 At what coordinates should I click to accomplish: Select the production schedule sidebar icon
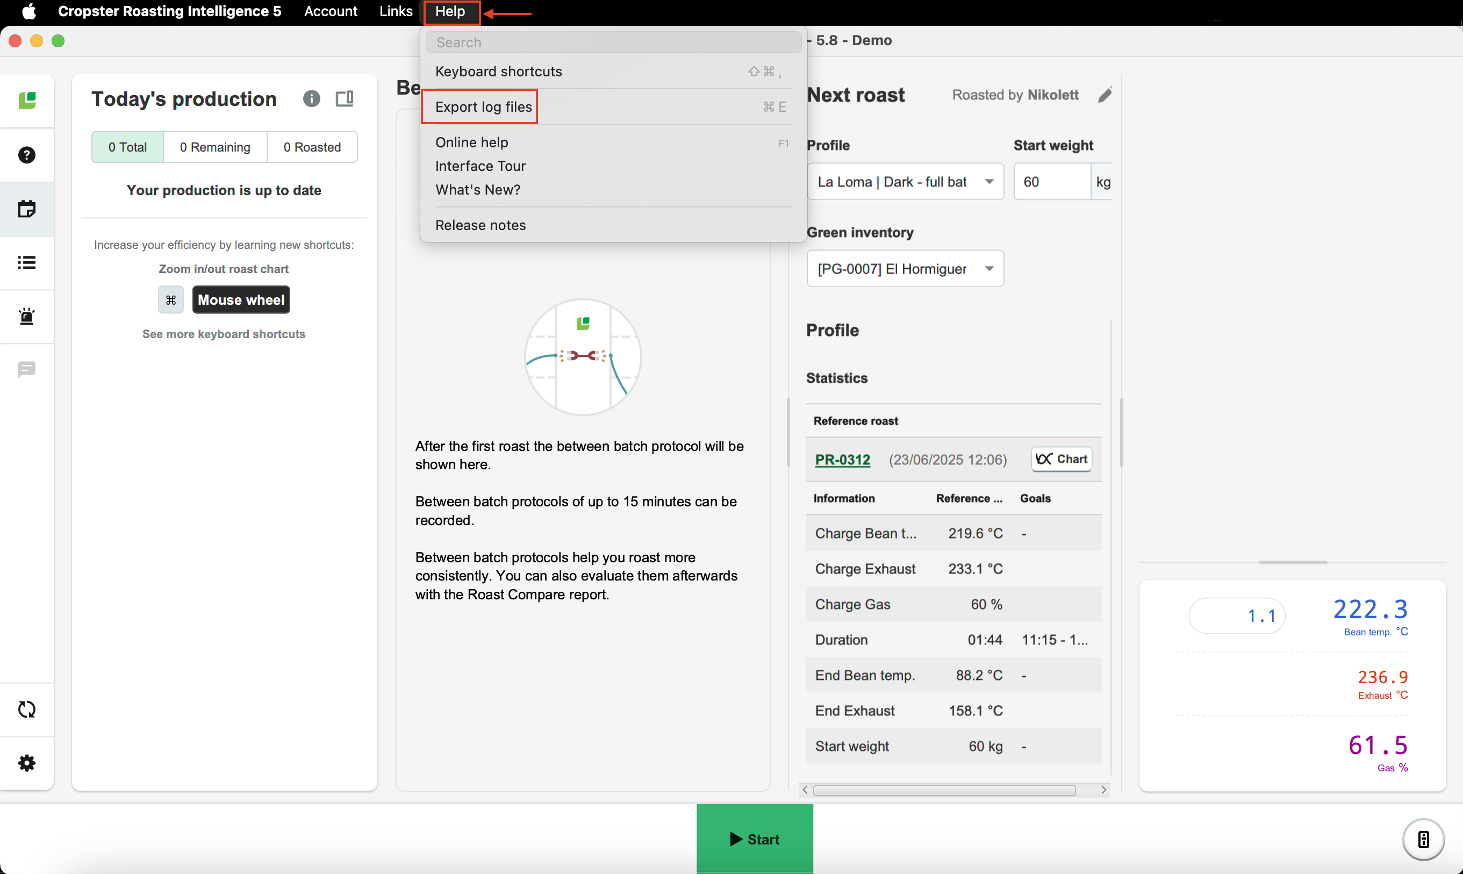[27, 209]
